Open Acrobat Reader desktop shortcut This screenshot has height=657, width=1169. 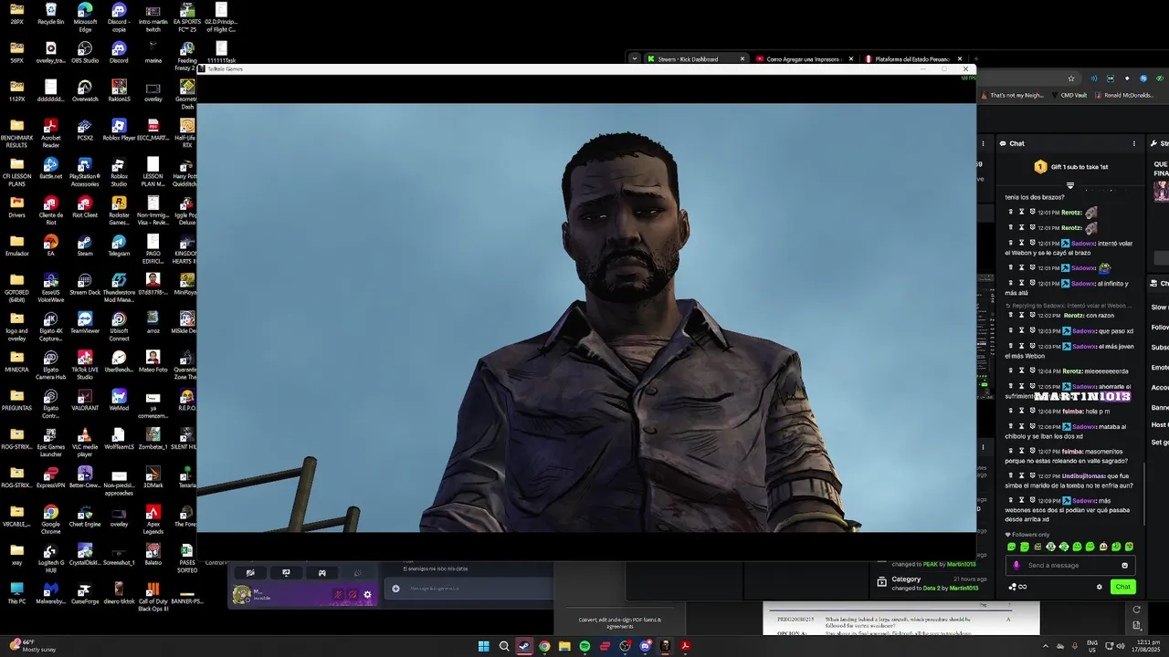51,133
